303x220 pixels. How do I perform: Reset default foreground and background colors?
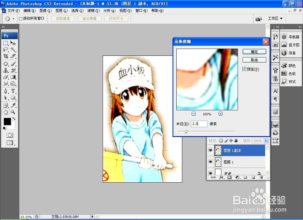point(4,128)
